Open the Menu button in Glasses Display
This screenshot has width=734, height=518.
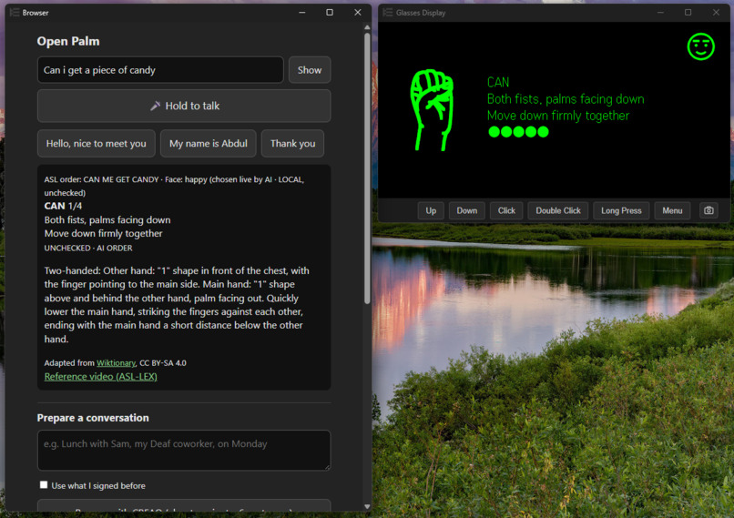click(672, 210)
